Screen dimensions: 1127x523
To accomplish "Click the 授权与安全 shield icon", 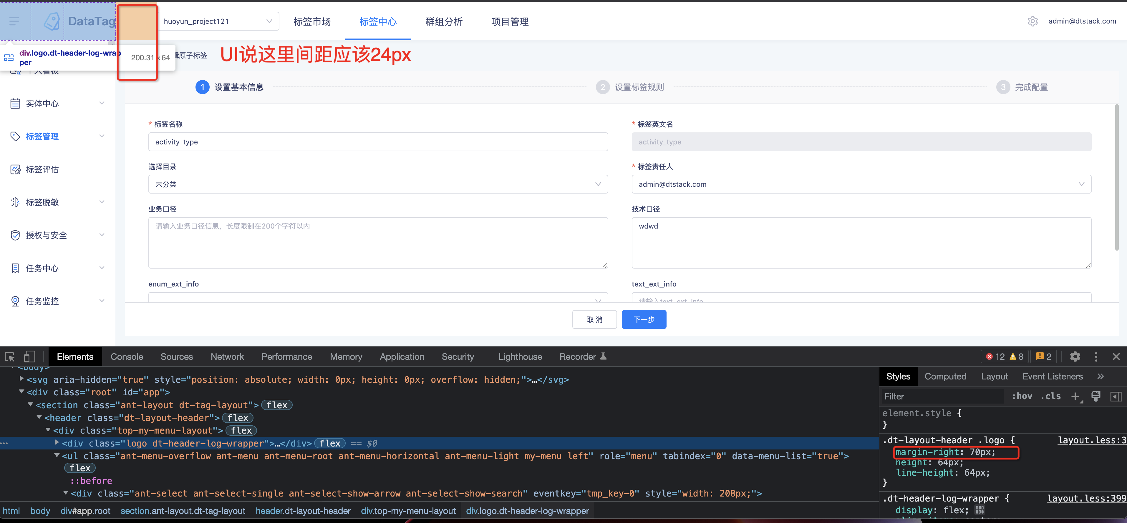I will pos(15,235).
